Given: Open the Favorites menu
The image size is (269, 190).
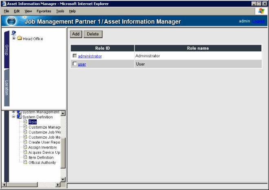Looking at the screenshot, I should pyautogui.click(x=44, y=11).
